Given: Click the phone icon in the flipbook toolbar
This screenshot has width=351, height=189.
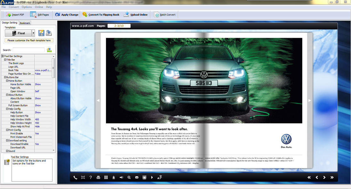Looking at the screenshot, I should [75, 177].
